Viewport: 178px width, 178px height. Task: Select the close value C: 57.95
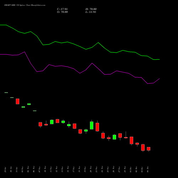62,9
